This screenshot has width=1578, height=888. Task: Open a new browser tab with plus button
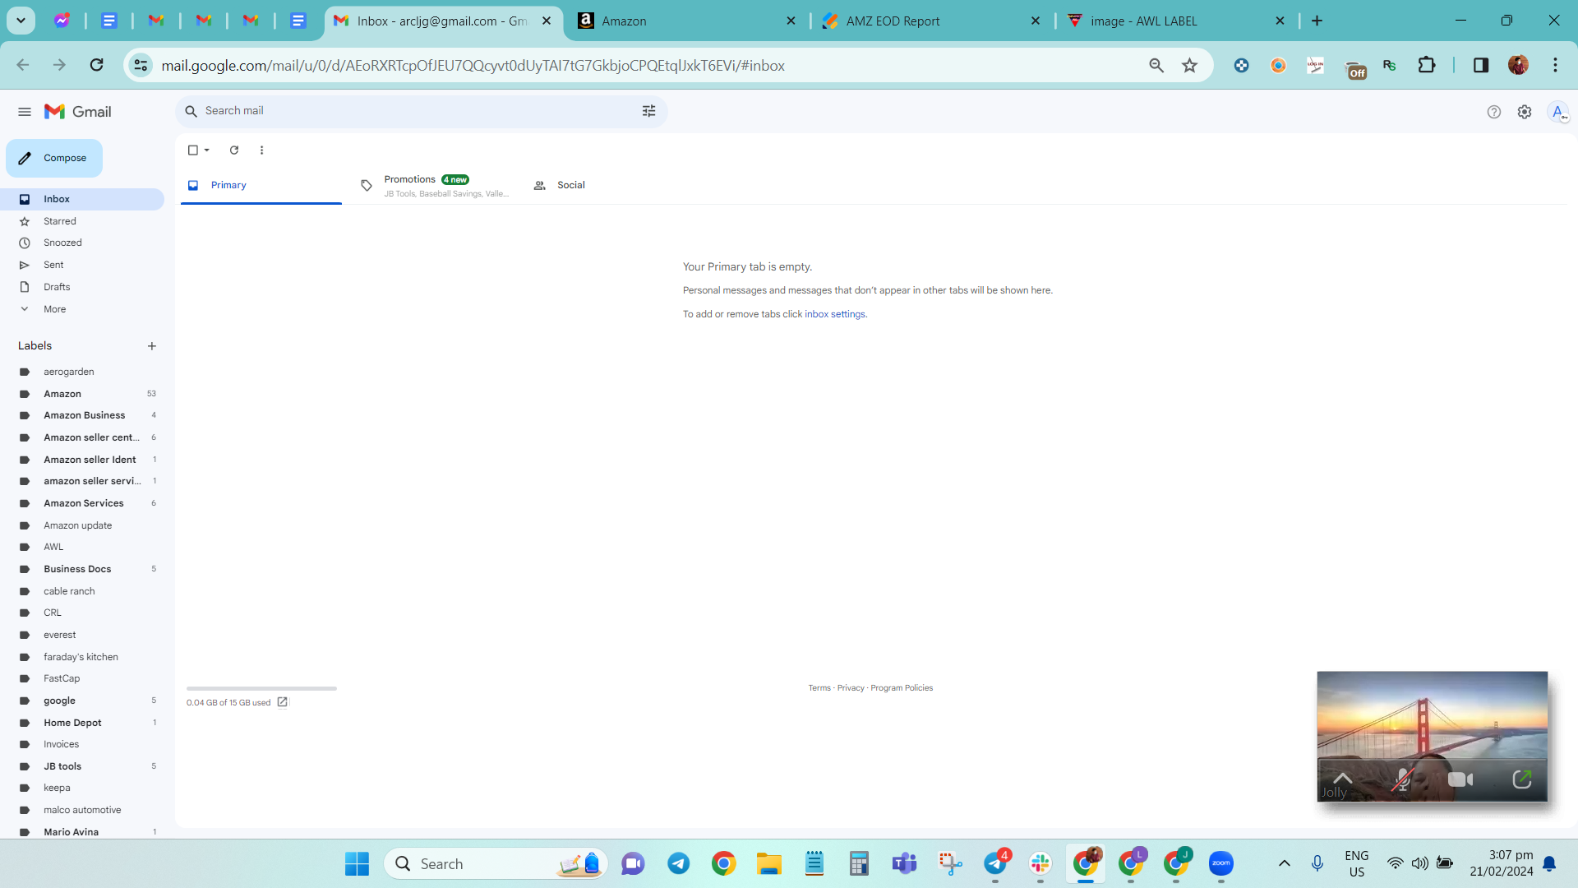click(x=1317, y=21)
